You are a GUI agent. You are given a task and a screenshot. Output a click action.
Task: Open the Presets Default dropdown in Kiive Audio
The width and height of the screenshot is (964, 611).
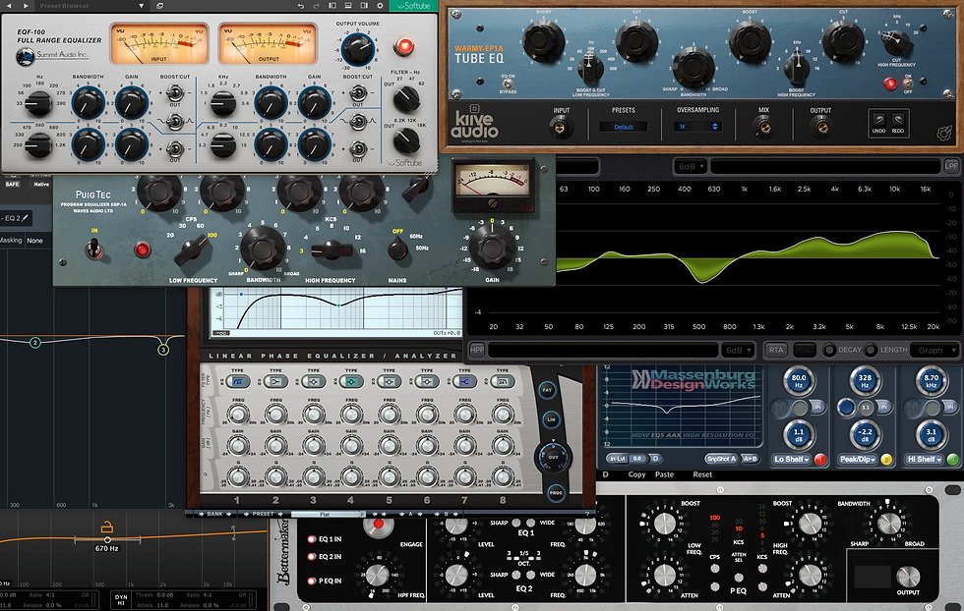[624, 127]
